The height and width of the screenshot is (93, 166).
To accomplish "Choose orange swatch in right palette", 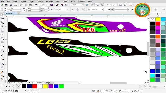I will coord(158,37).
